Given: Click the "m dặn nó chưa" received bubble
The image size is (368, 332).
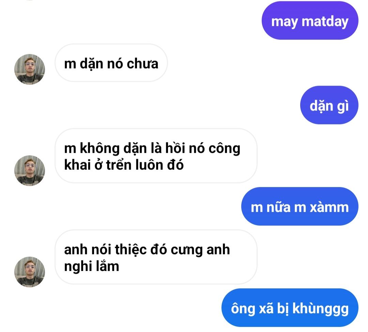Looking at the screenshot, I should coord(111,63).
